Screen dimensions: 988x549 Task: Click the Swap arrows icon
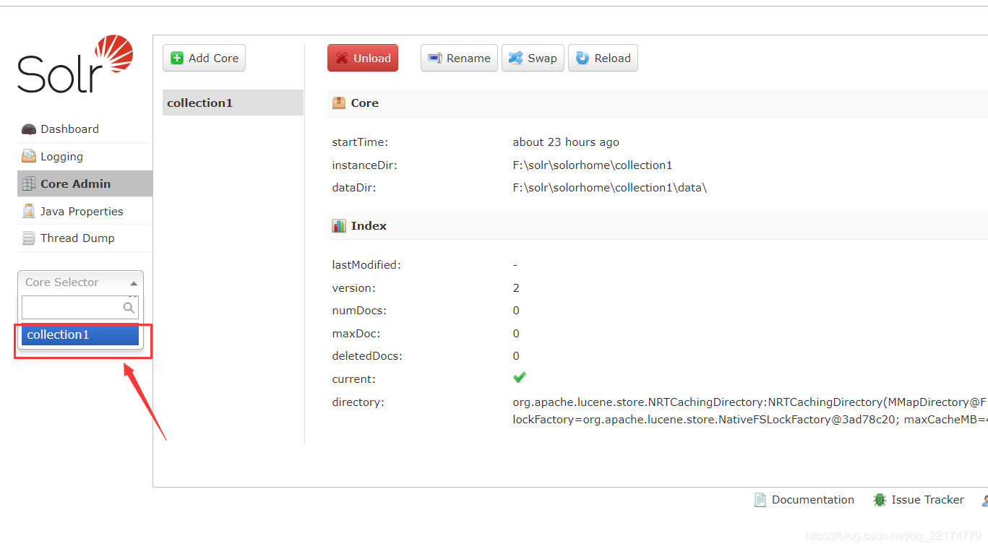(516, 59)
